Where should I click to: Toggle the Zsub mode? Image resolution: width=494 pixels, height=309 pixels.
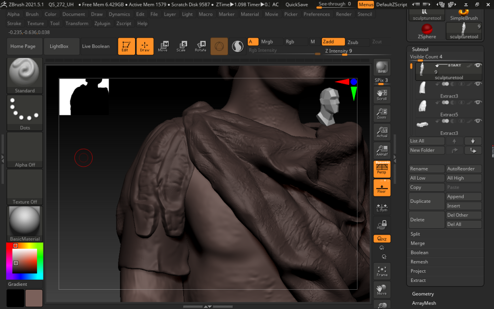357,42
